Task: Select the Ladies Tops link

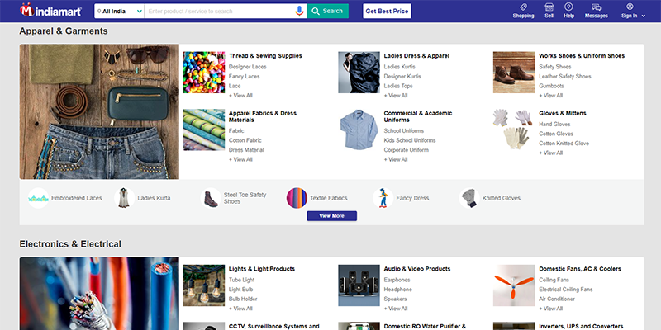Action: pyautogui.click(x=398, y=86)
